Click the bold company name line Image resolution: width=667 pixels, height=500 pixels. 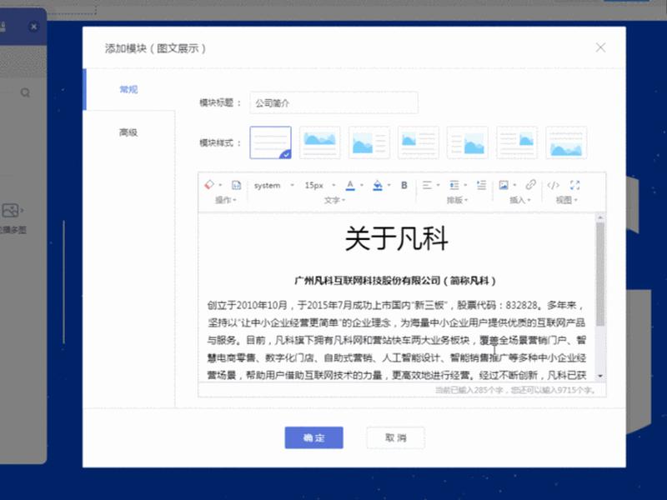pos(395,281)
